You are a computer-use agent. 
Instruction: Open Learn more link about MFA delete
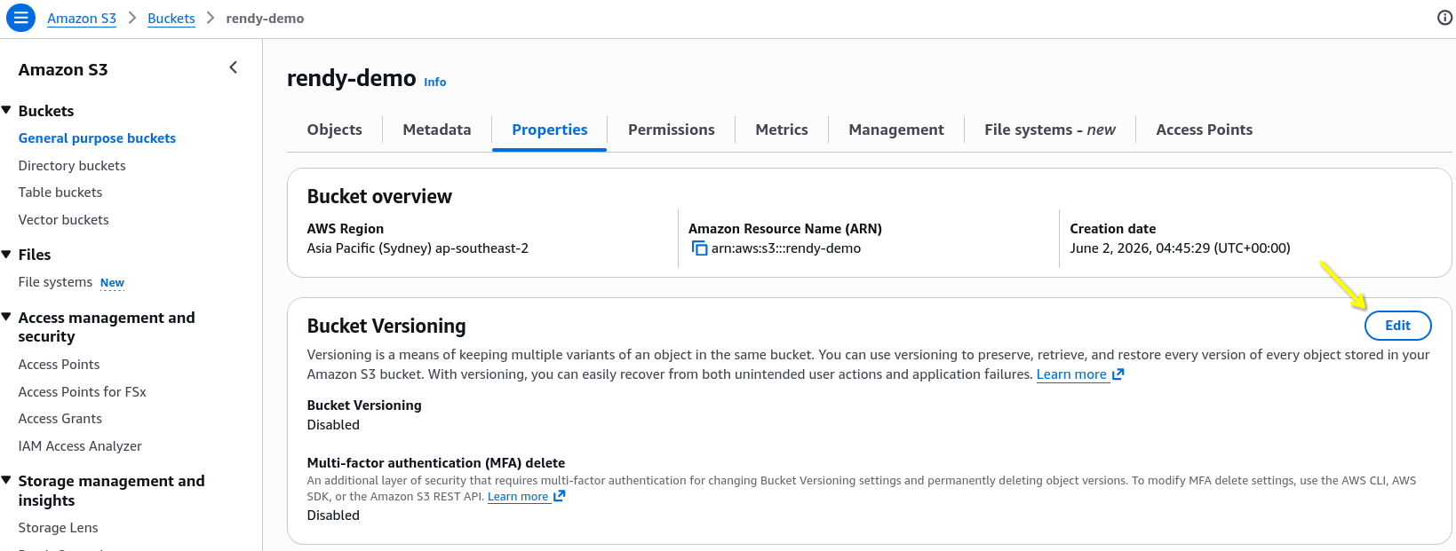pos(526,497)
